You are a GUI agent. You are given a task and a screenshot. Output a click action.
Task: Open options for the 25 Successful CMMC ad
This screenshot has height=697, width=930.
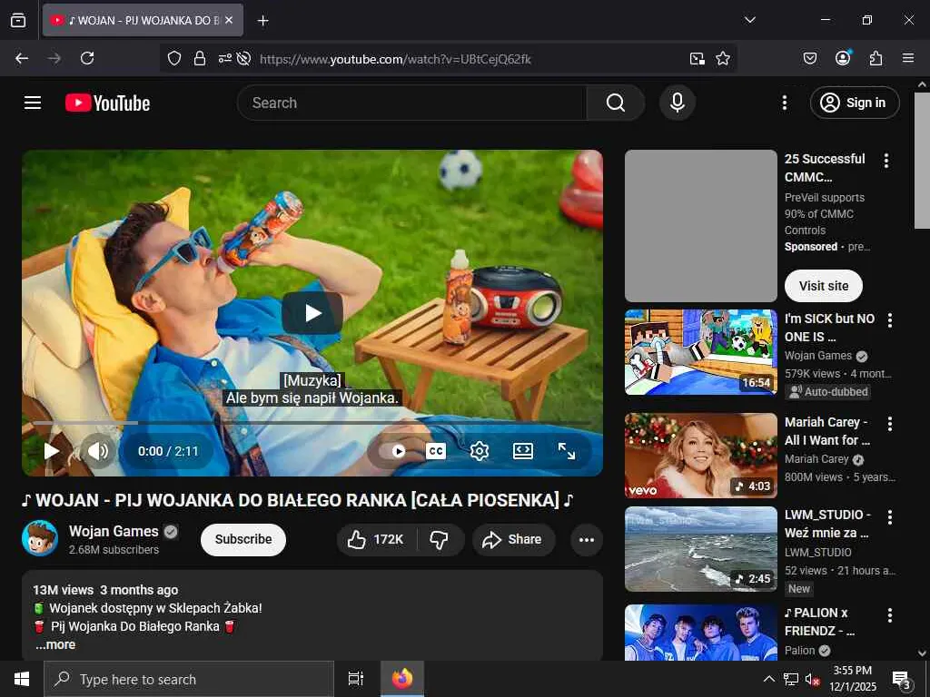click(886, 161)
